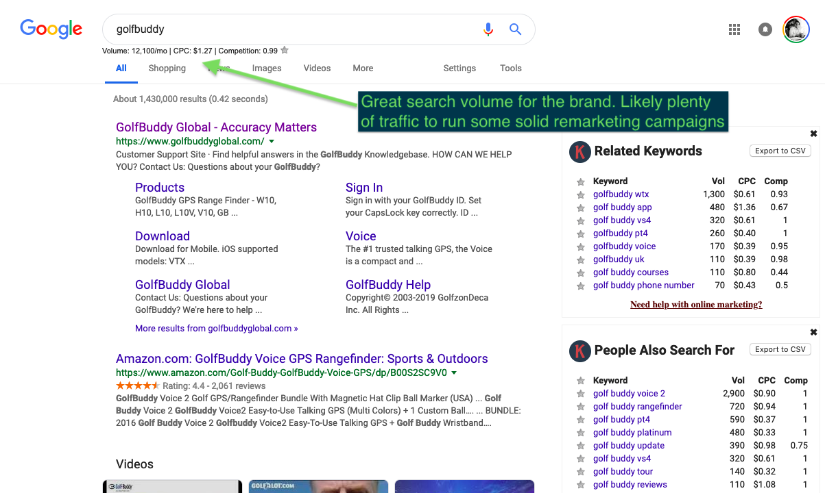Open the Voice sitelink

[361, 236]
